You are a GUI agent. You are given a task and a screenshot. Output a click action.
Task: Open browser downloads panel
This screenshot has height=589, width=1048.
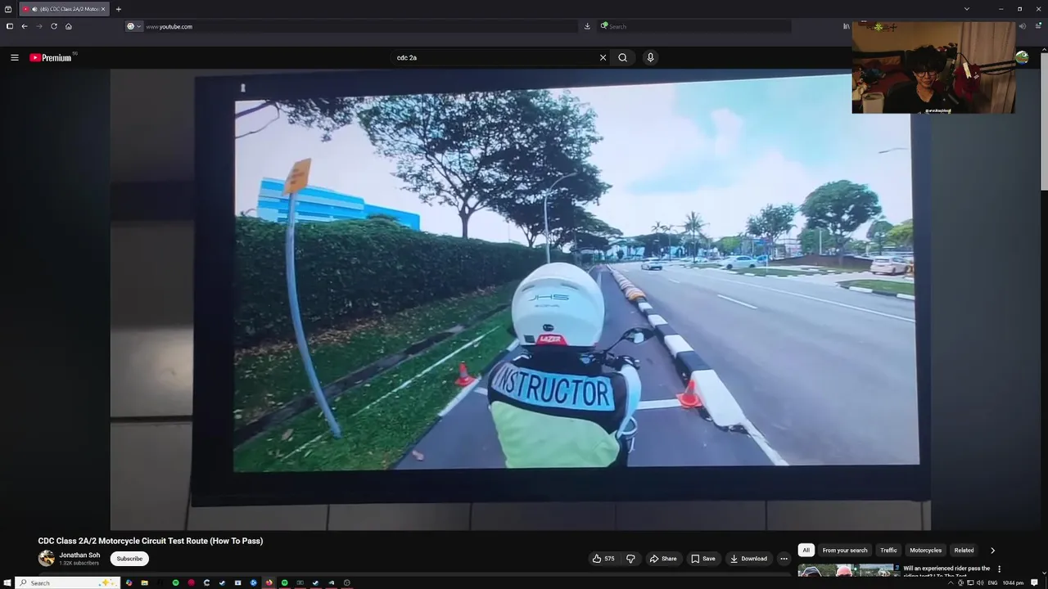pyautogui.click(x=587, y=26)
